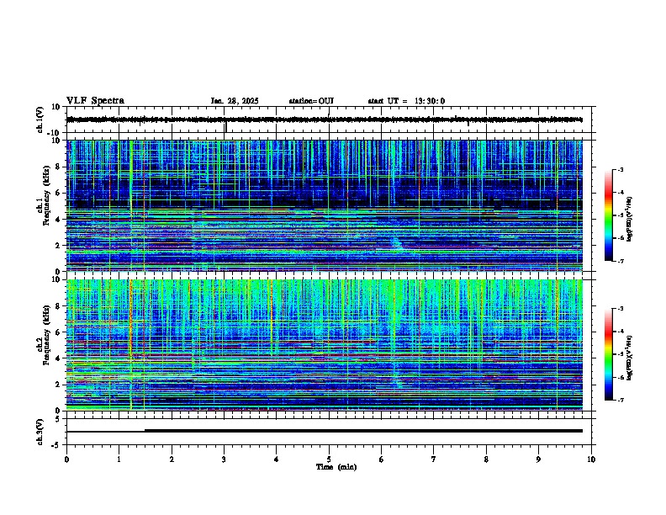This screenshot has height=515, width=666.
Task: Click time axis tick label "9"
Action: pos(538,459)
